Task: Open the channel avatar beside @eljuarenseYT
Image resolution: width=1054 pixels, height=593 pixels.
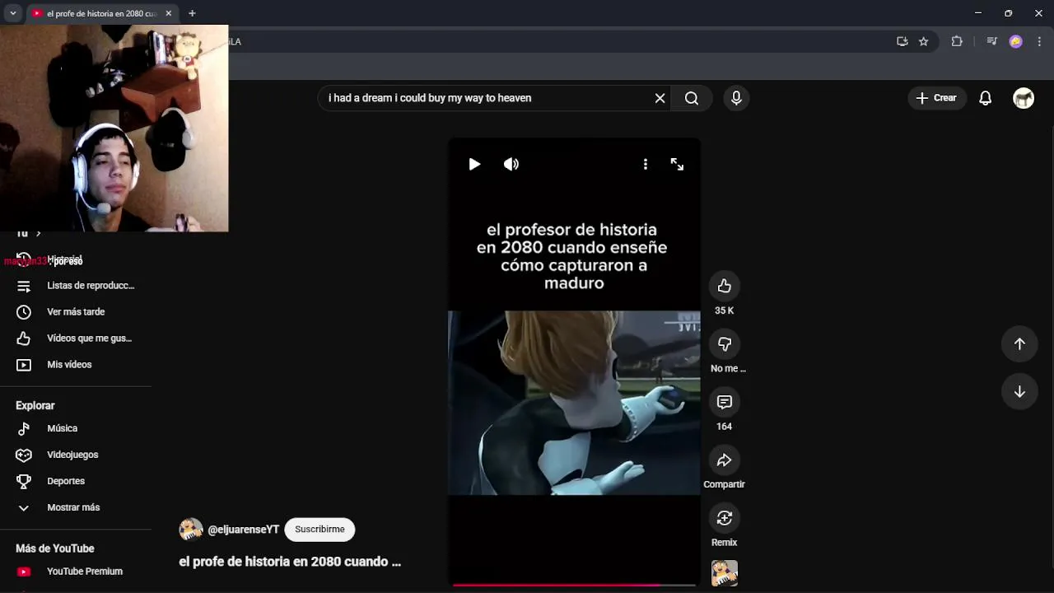Action: pos(191,530)
